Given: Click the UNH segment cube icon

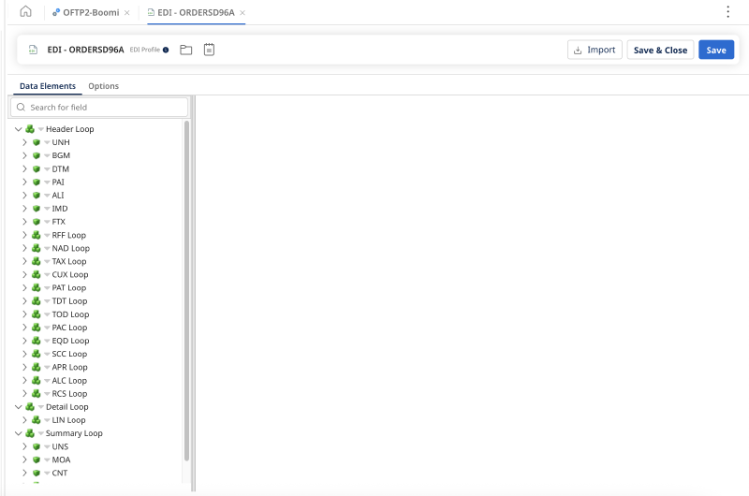Looking at the screenshot, I should (37, 142).
